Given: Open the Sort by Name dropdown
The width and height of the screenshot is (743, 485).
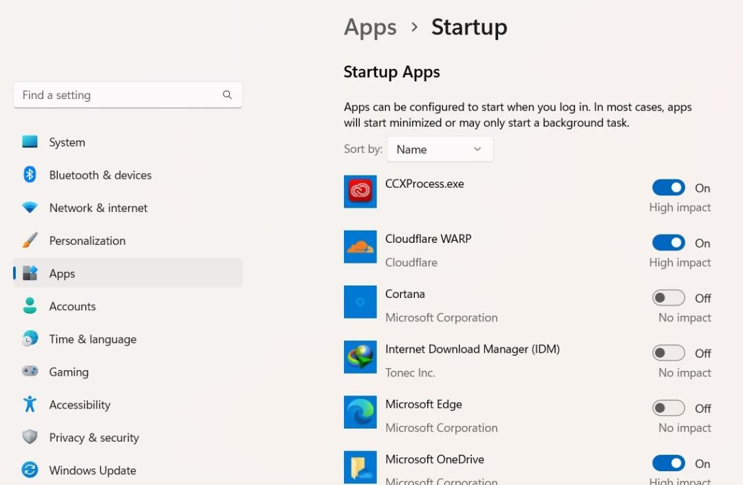Looking at the screenshot, I should pyautogui.click(x=440, y=149).
